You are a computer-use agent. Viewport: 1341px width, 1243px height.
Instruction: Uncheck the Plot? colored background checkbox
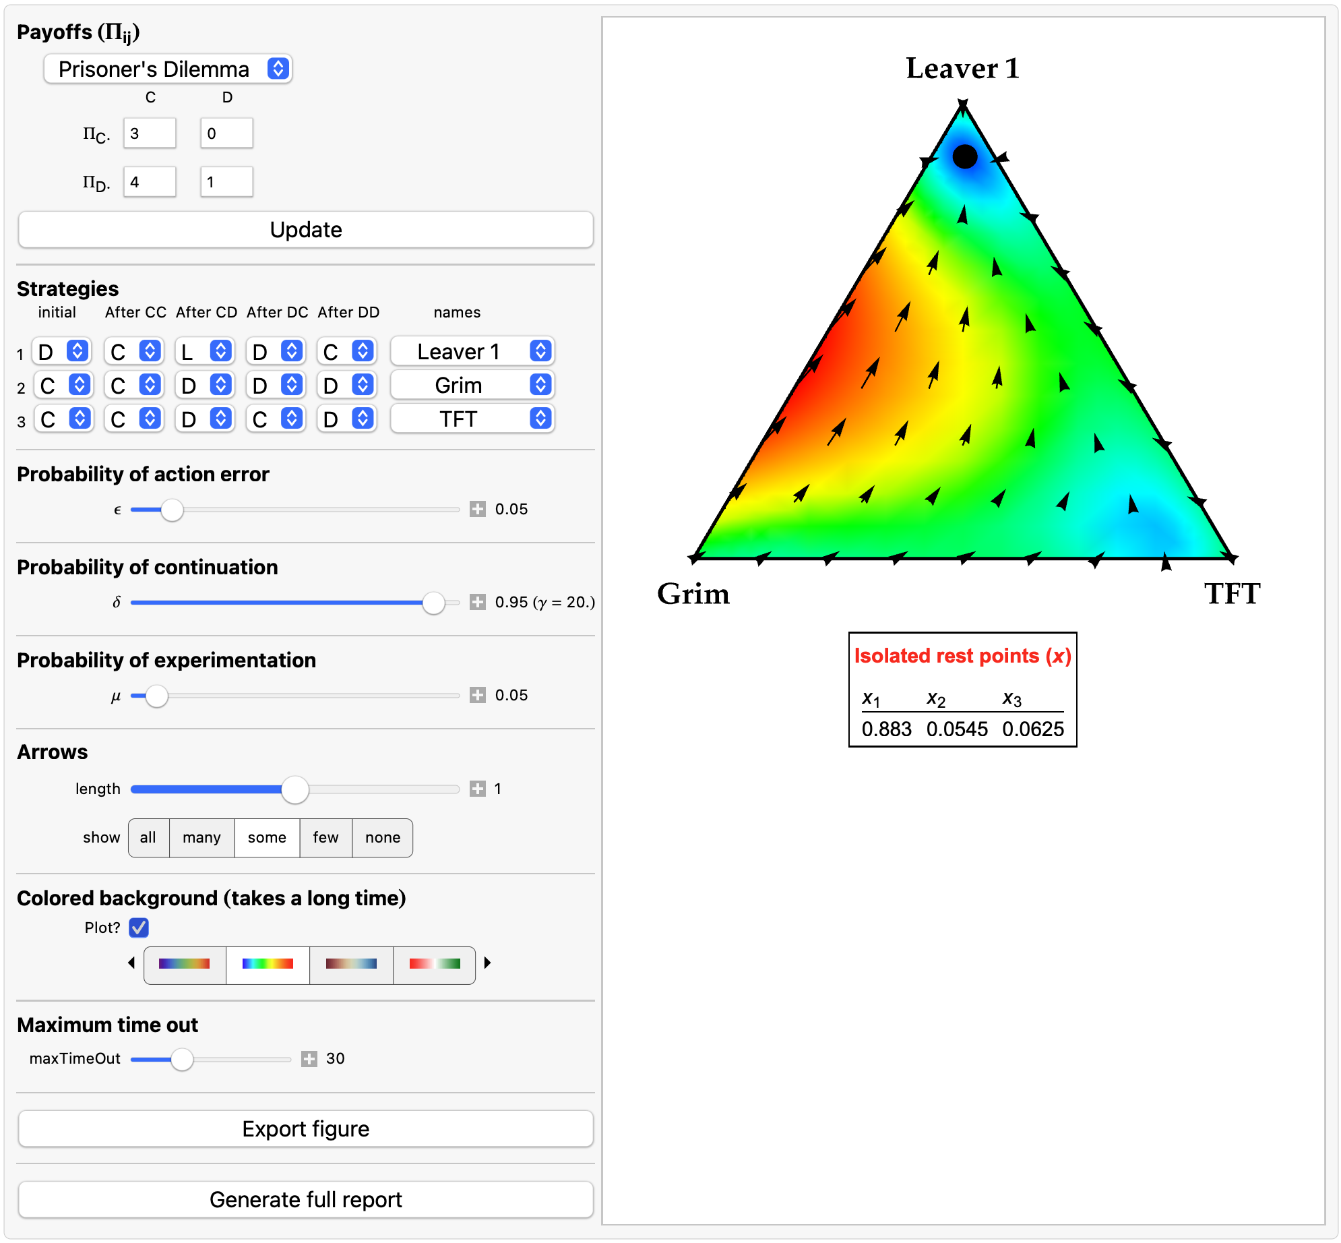pyautogui.click(x=139, y=928)
